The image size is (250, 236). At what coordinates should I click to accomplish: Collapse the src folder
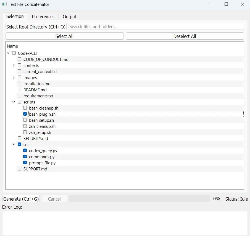tap(14, 144)
